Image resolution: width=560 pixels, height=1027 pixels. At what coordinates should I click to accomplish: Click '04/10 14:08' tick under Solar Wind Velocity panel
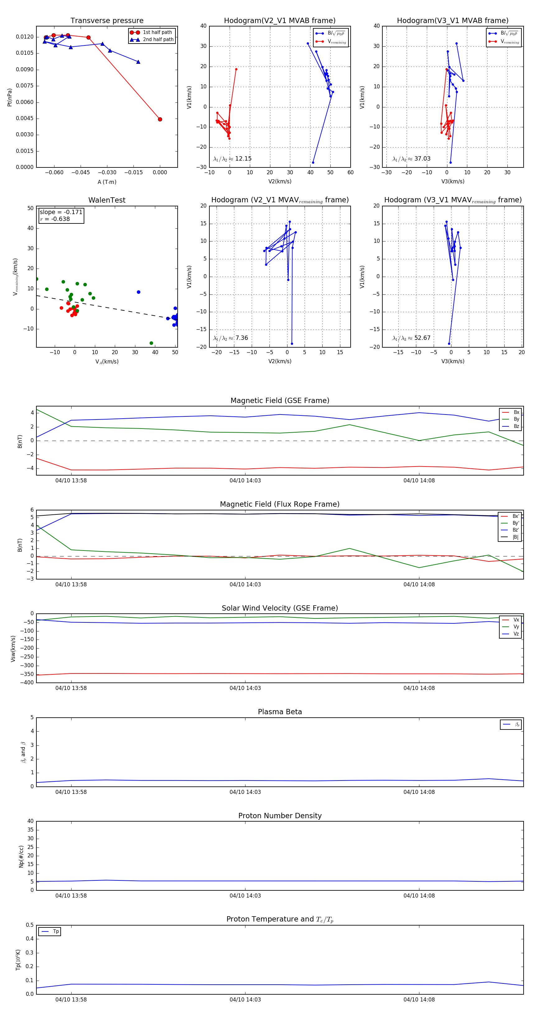click(419, 688)
